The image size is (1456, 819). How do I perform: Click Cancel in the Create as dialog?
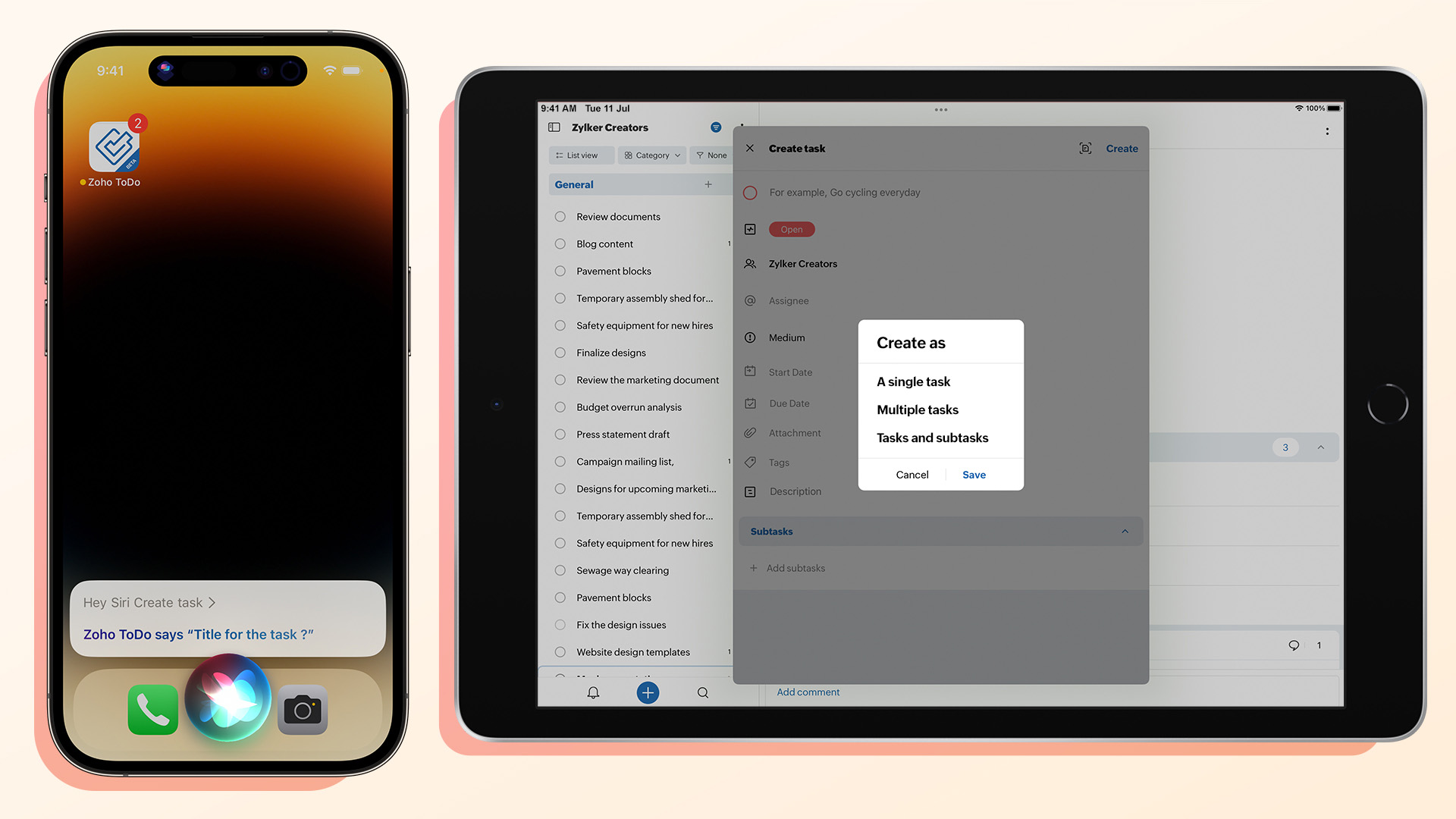tap(911, 474)
